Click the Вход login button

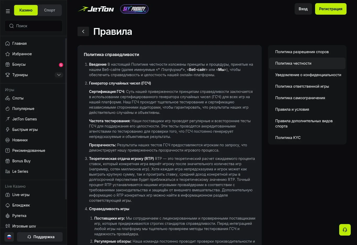[303, 9]
